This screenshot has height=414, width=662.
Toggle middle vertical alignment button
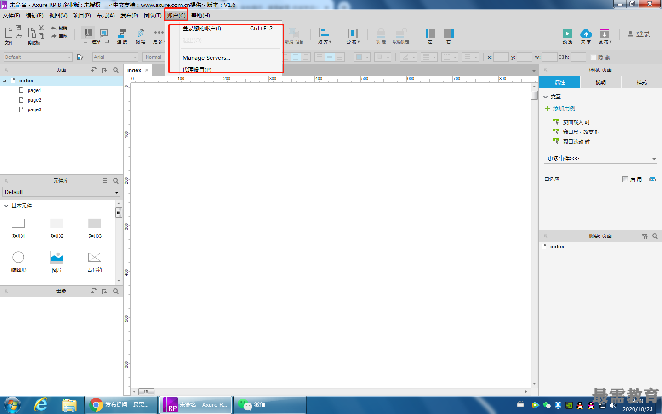tap(330, 57)
